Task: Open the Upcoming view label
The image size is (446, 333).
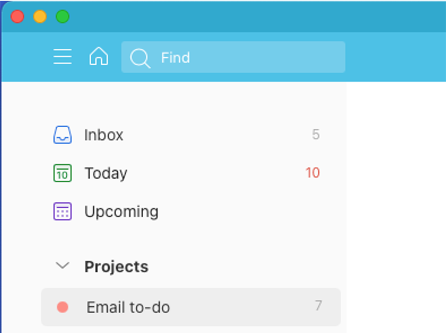Action: (121, 212)
